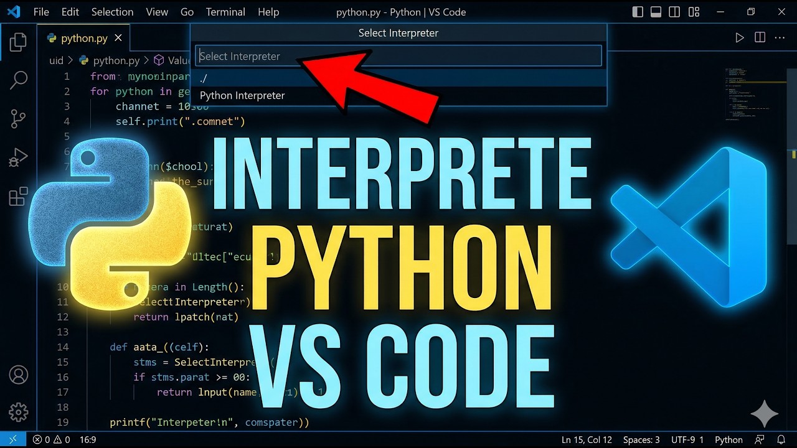Click the '16:9' status bar entry
Screen dimensions: 797x448
pyautogui.click(x=88, y=440)
